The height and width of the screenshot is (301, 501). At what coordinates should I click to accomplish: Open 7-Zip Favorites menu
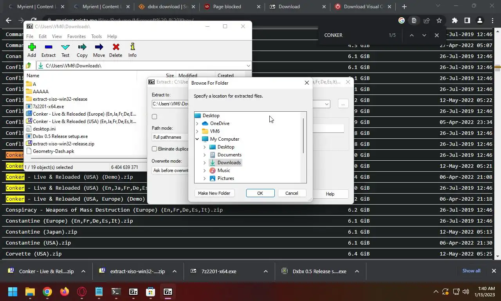pos(76,36)
